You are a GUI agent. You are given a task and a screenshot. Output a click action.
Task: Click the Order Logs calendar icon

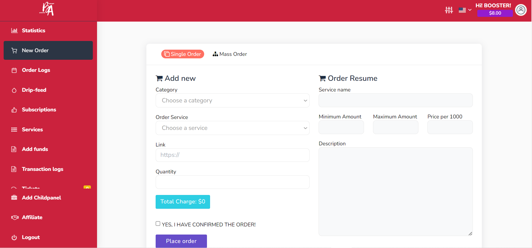click(14, 70)
